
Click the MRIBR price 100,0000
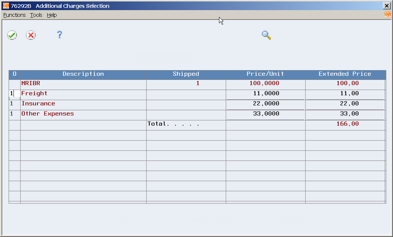[264, 83]
